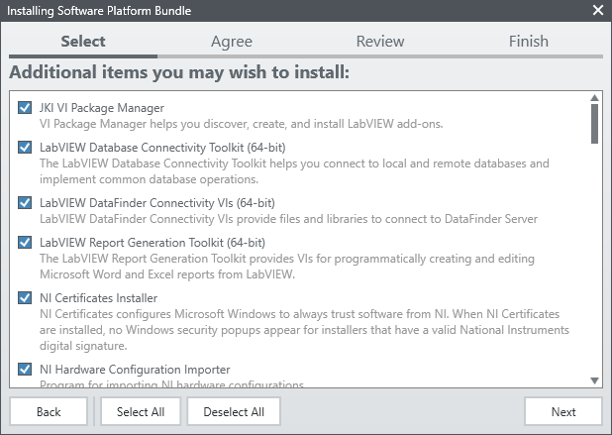Select LabVIEW Report Generation Toolkit (64-bit) label

coord(153,243)
